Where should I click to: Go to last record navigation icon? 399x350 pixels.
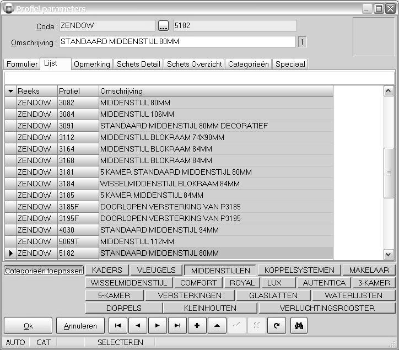177,325
